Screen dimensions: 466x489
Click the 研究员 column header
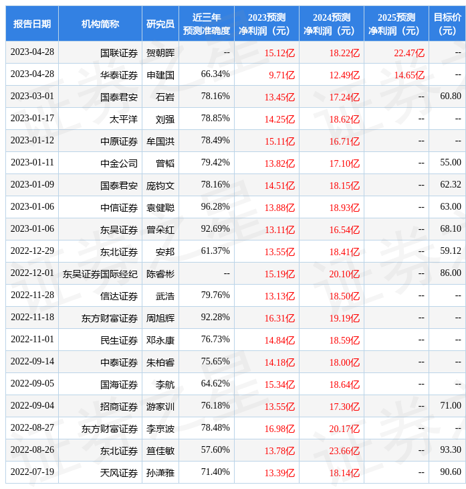(160, 23)
